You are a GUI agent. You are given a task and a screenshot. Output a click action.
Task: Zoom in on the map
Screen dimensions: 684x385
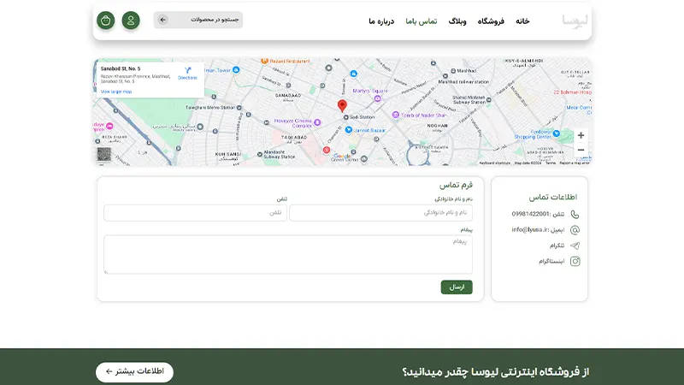coord(581,135)
